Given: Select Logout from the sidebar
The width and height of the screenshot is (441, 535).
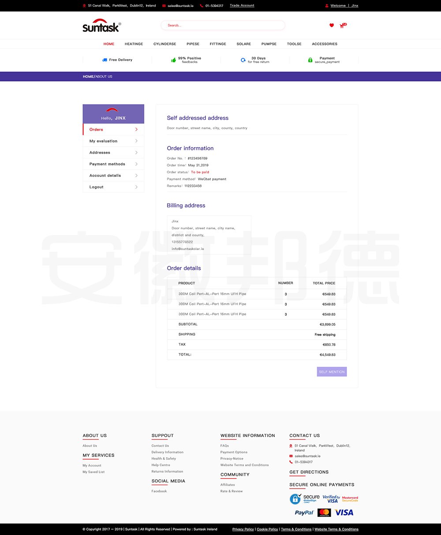Looking at the screenshot, I should pos(97,187).
